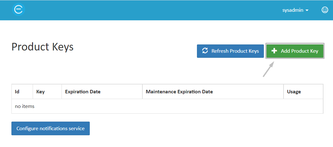Click the Add Product Key button
333x147 pixels.
(x=295, y=51)
